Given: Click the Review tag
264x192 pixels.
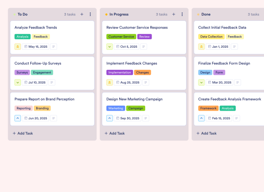Looking at the screenshot, I should [144, 37].
